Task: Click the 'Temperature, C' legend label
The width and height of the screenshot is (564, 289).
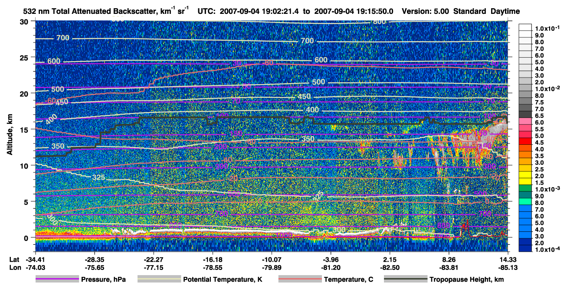Action: (x=348, y=279)
